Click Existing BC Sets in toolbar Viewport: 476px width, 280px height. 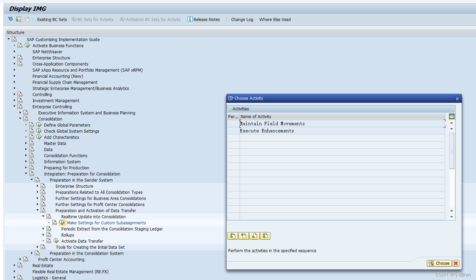point(52,19)
